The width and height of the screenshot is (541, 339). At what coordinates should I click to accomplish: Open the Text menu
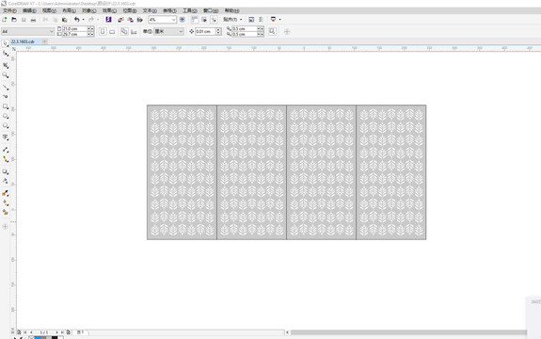click(150, 10)
